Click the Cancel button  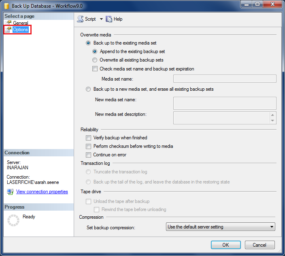coord(259,245)
